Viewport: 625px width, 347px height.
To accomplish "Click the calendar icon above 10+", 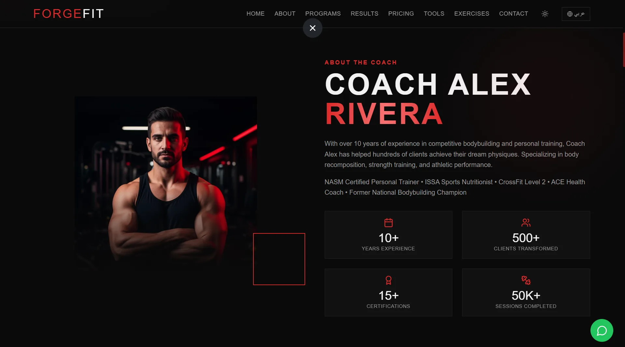I will click(388, 223).
